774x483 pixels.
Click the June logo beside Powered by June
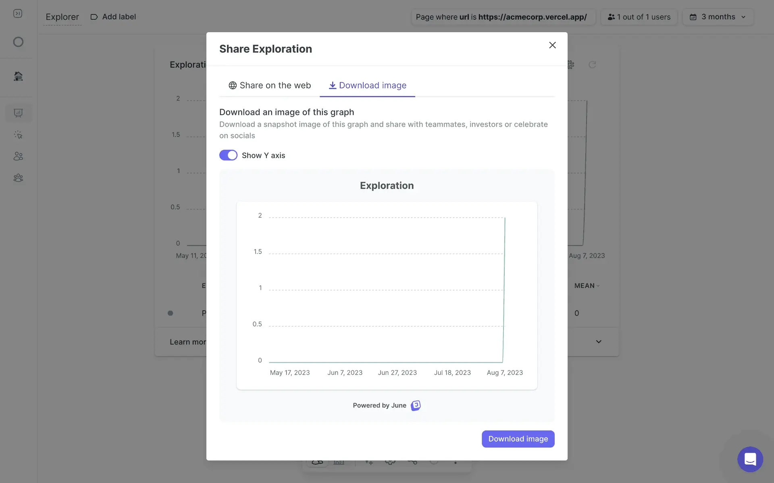tap(416, 405)
